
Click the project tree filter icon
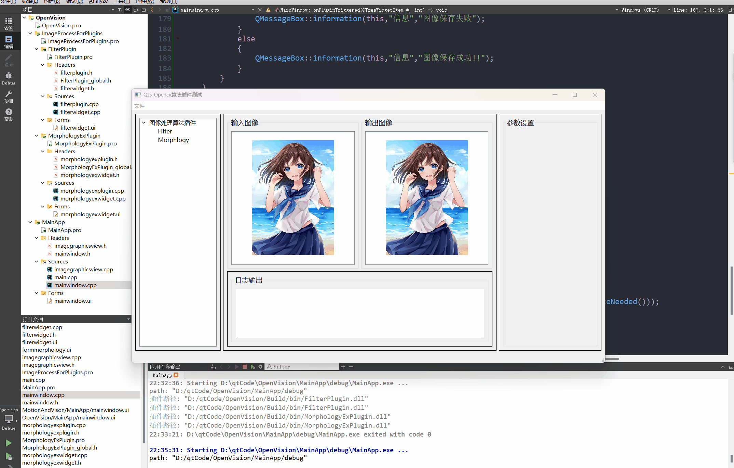click(120, 10)
